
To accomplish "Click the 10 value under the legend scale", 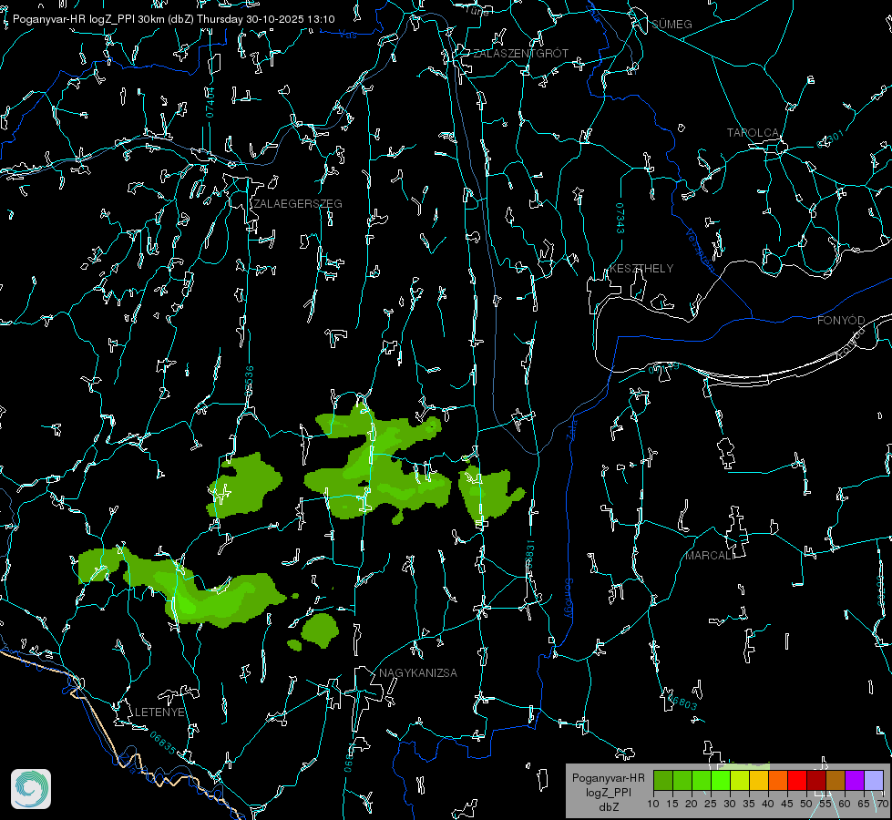I will (653, 804).
